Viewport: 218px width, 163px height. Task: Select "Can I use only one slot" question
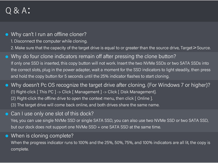tap(52, 113)
